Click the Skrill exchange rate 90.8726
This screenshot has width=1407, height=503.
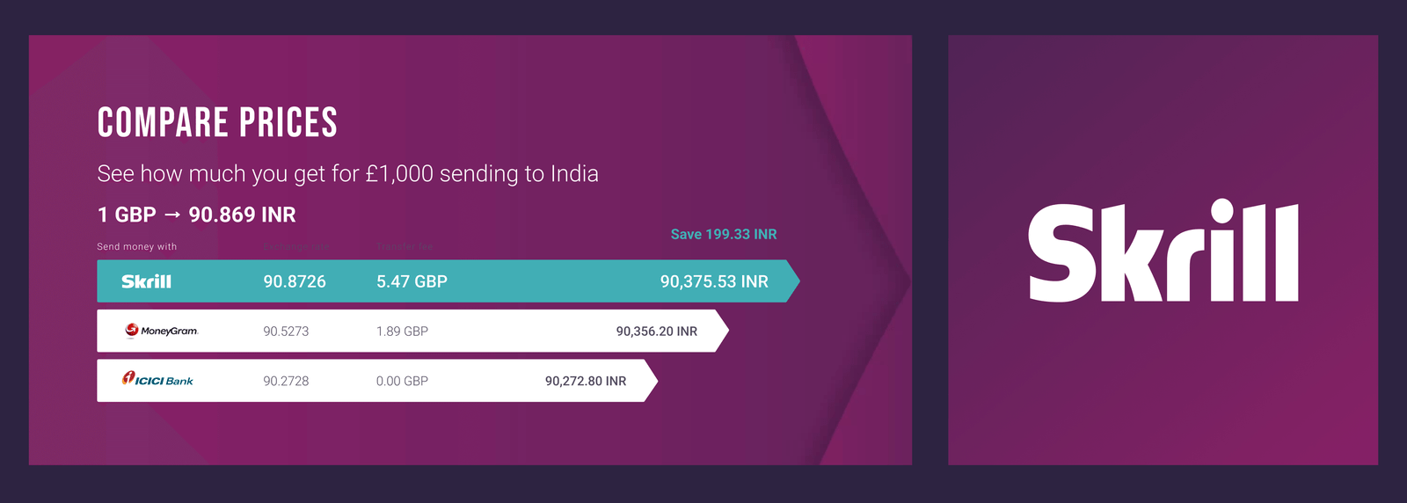pyautogui.click(x=295, y=281)
